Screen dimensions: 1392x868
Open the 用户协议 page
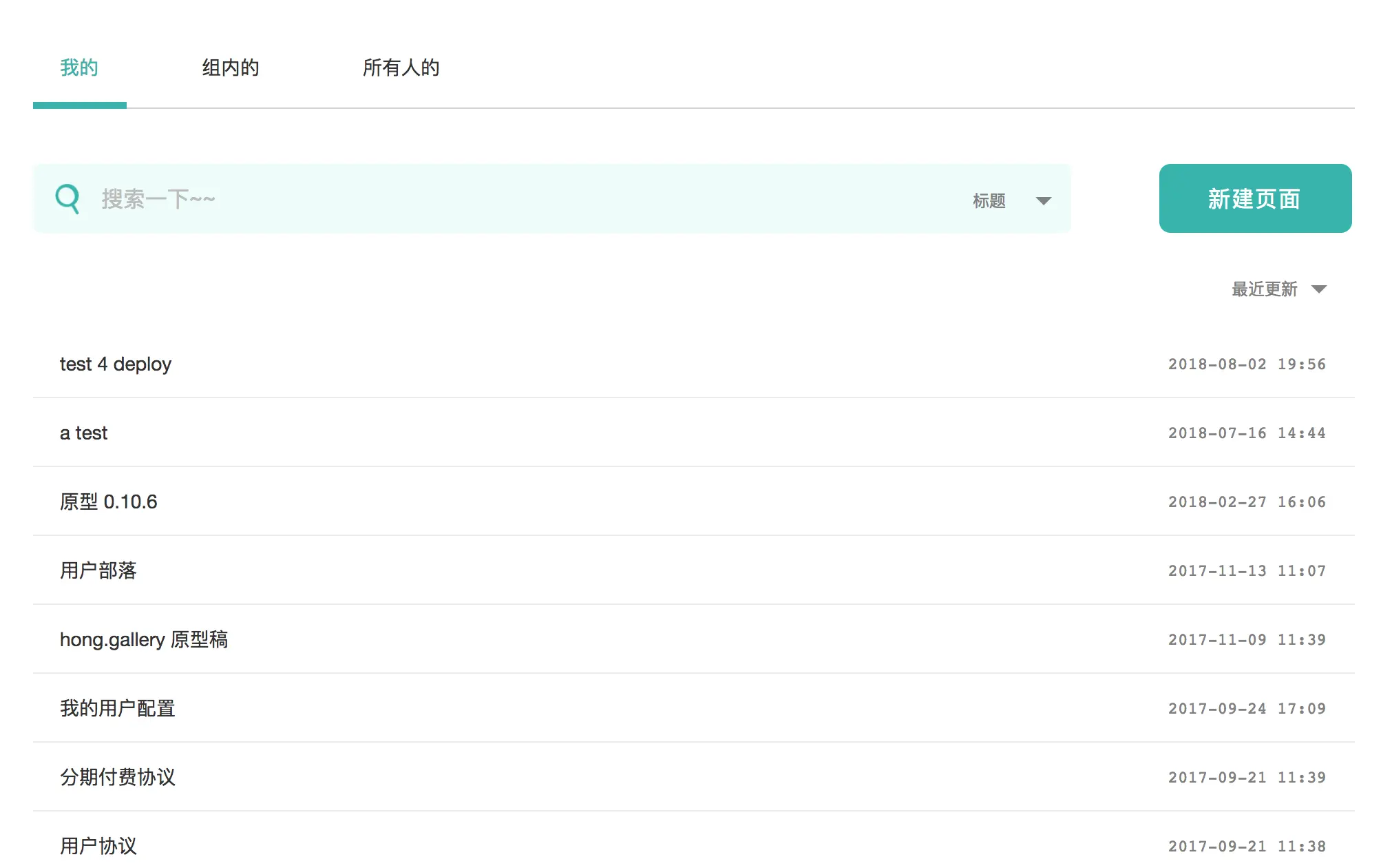(98, 845)
